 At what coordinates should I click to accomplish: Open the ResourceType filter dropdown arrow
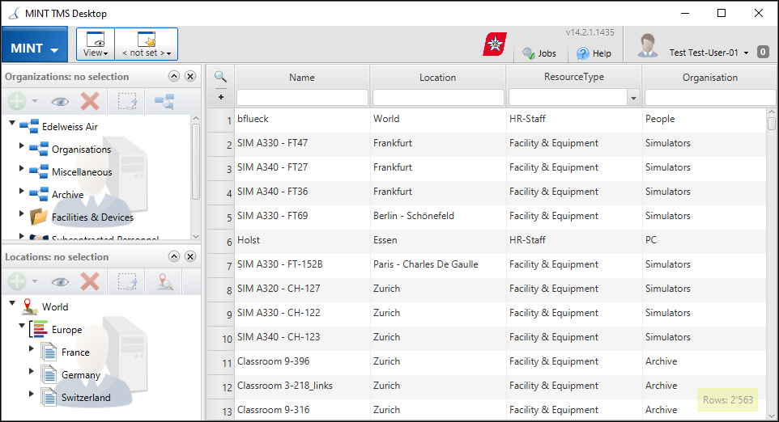point(633,98)
